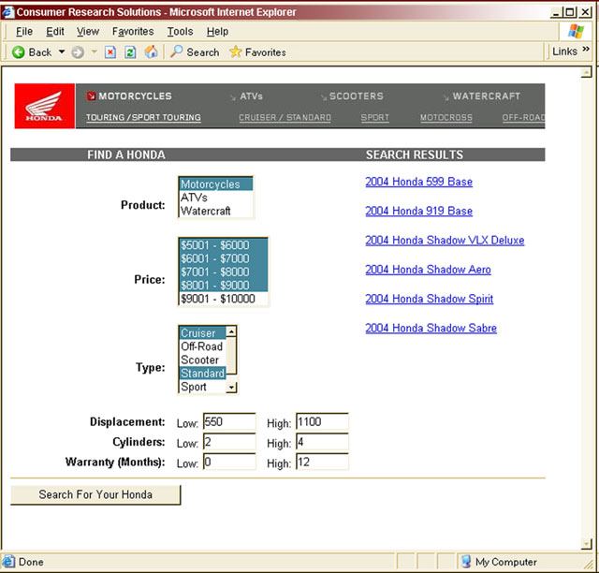
Task: Open the 2004 Honda Shadow Aero result
Action: 428,270
